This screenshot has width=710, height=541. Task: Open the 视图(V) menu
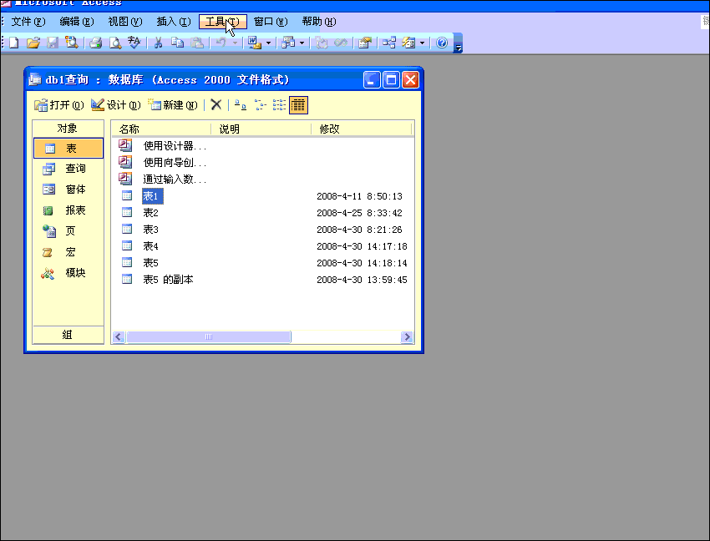click(x=125, y=22)
